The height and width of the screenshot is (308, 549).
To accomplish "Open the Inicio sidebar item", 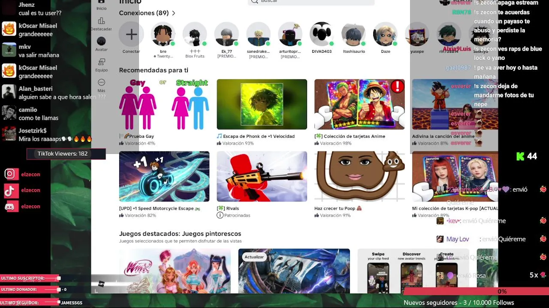I will [x=101, y=5].
